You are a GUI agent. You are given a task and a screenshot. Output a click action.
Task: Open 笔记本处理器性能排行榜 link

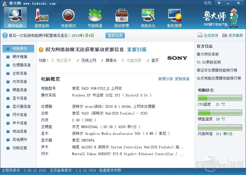click(x=217, y=70)
